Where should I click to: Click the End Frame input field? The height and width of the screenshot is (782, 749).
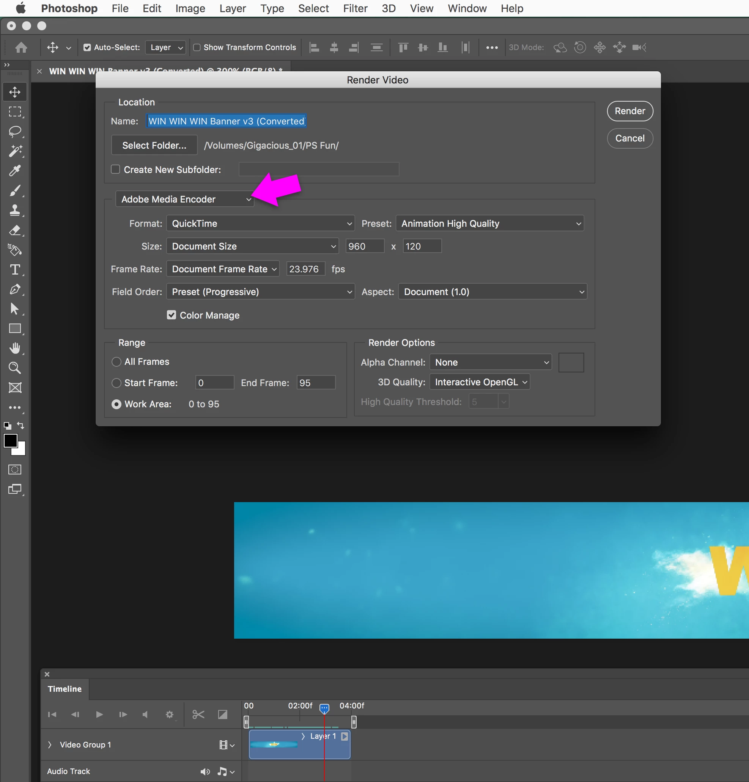click(x=316, y=383)
